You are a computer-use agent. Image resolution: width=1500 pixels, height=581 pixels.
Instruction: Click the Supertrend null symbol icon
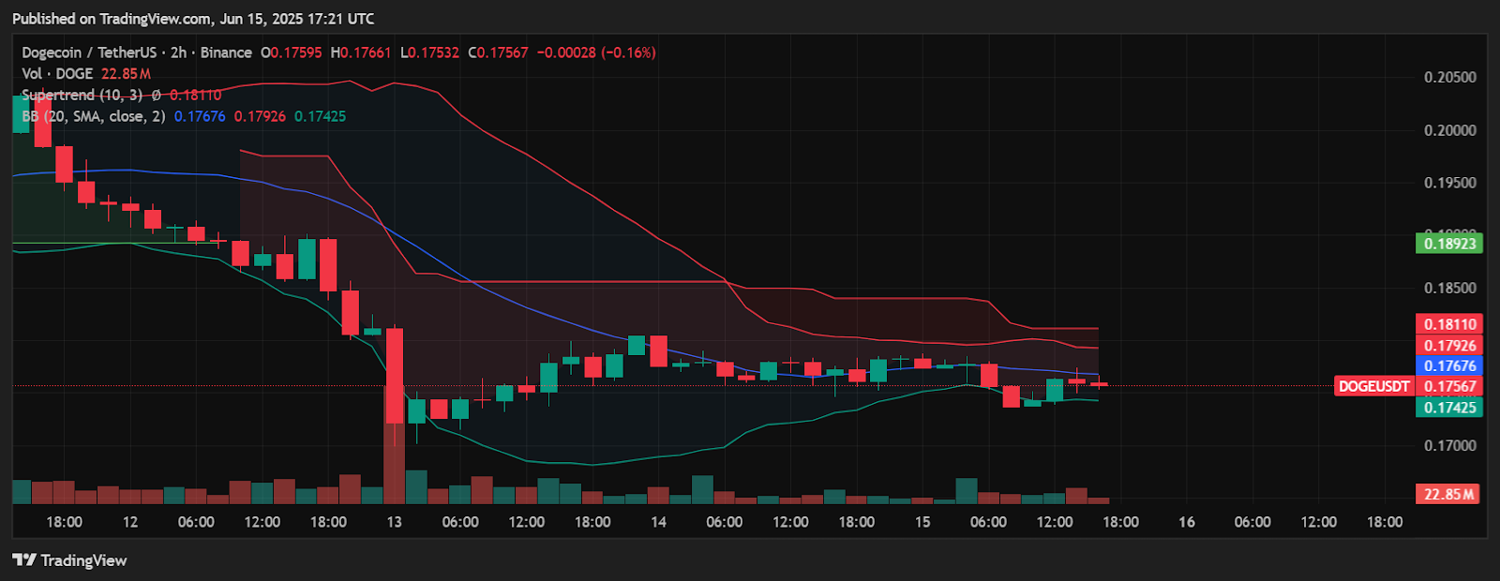(x=156, y=96)
